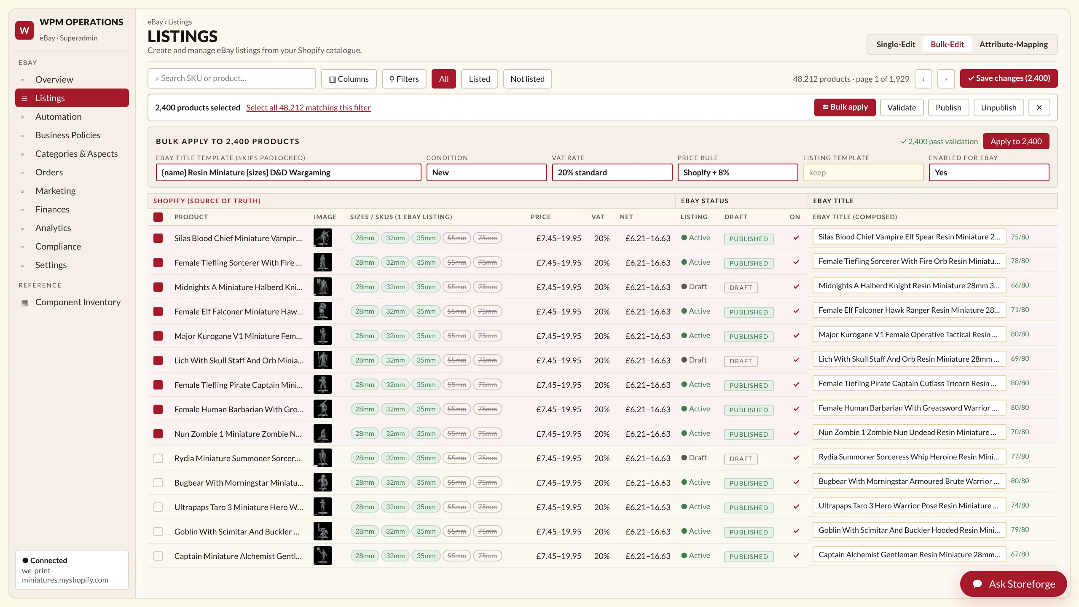The width and height of the screenshot is (1079, 607).
Task: Go to the previous page with the arrow
Action: coord(923,79)
